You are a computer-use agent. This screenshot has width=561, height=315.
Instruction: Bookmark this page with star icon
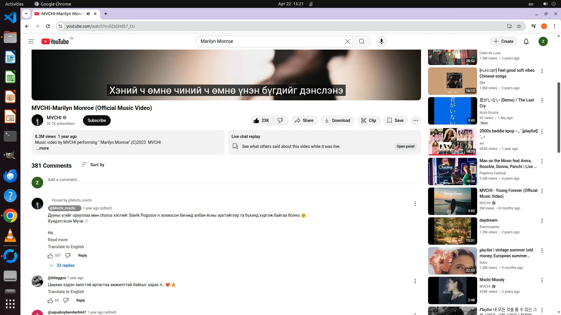click(519, 26)
